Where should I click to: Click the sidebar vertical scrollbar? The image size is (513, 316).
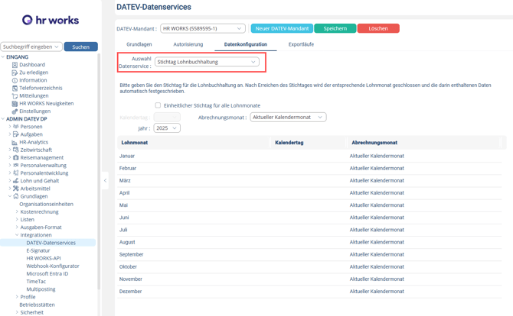click(x=99, y=171)
